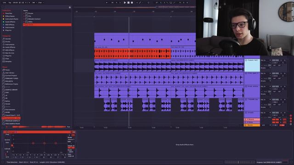This screenshot has width=294, height=165.
Task: Open the Drums category in browser
Action: pos(8,42)
